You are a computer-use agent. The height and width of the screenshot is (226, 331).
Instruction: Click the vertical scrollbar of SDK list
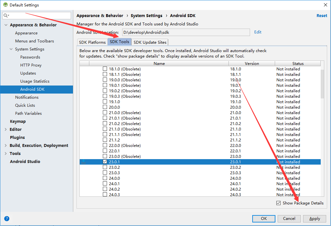pyautogui.click(x=322, y=84)
